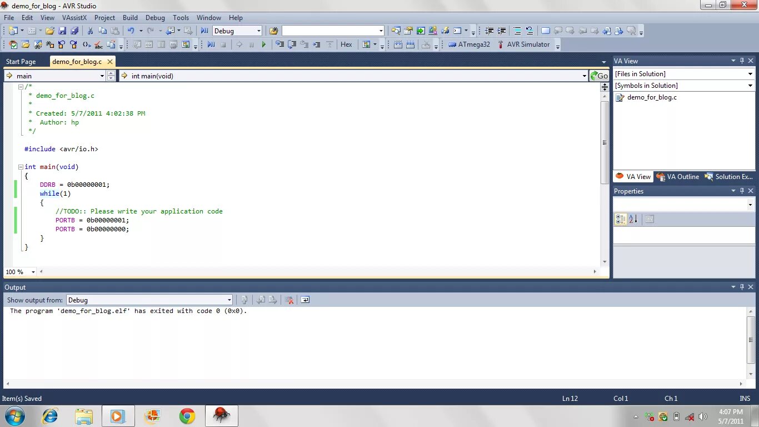Click the Decrease Indent icon
759x427 pixels.
[489, 31]
